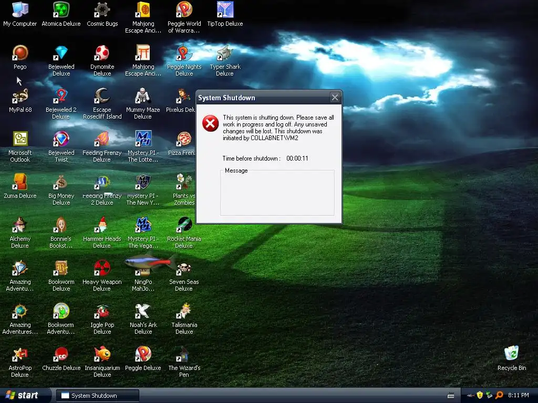Select the Seven Seas Deluxe skull icon
538x403 pixels.
[x=184, y=276]
